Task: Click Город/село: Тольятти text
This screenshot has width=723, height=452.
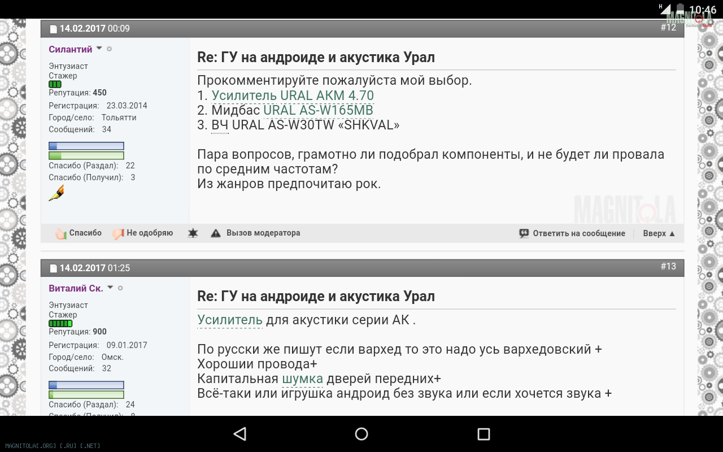Action: tap(93, 118)
